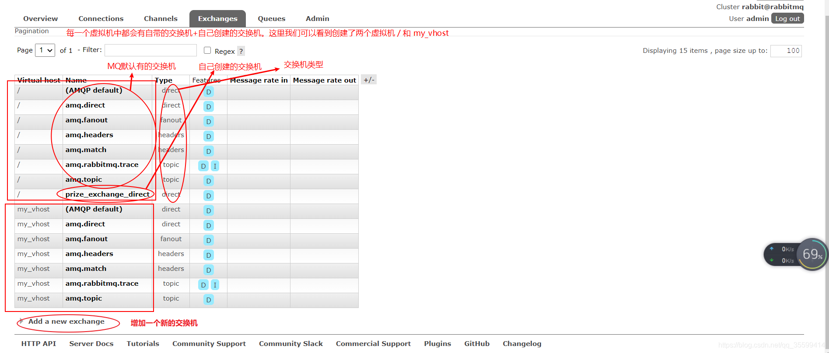Viewport: 829px width, 353px height.
Task: Open amq.rabbitmq.trace in my_vhost
Action: pos(101,283)
